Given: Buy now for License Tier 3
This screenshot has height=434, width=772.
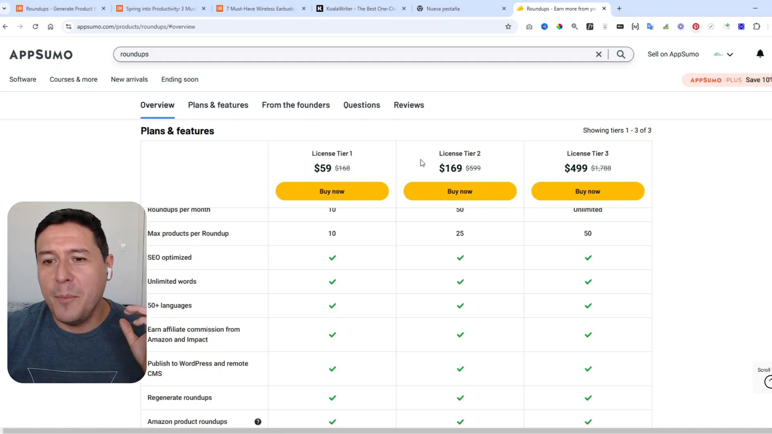Looking at the screenshot, I should pos(588,191).
